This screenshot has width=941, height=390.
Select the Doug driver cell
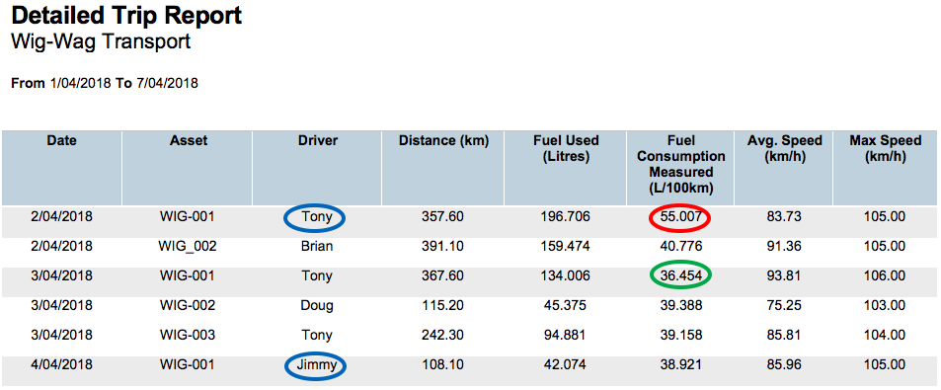coord(317,305)
